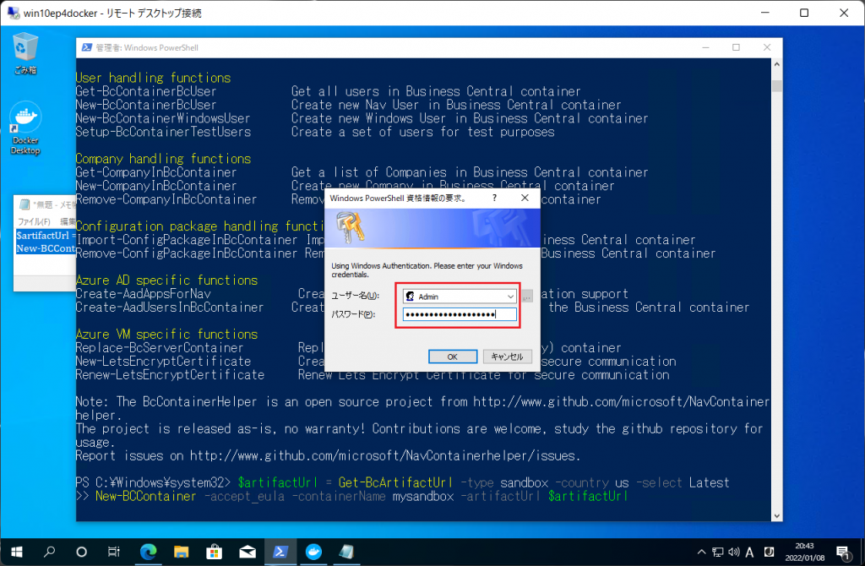Click the Setup-BcContainerTestUsers command text
The height and width of the screenshot is (566, 865).
(163, 132)
